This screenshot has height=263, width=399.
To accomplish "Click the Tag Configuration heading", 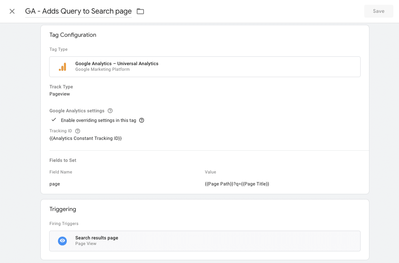I will pyautogui.click(x=73, y=35).
